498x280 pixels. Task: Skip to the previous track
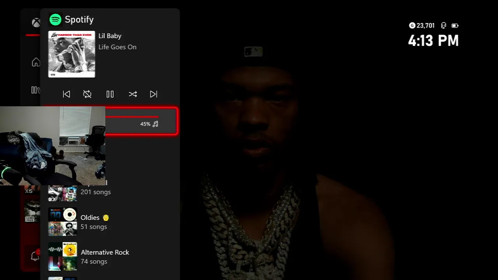pos(67,94)
